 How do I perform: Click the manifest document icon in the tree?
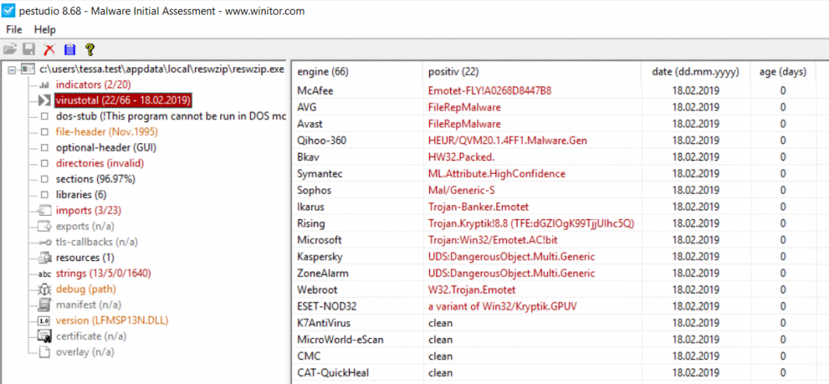coord(45,305)
